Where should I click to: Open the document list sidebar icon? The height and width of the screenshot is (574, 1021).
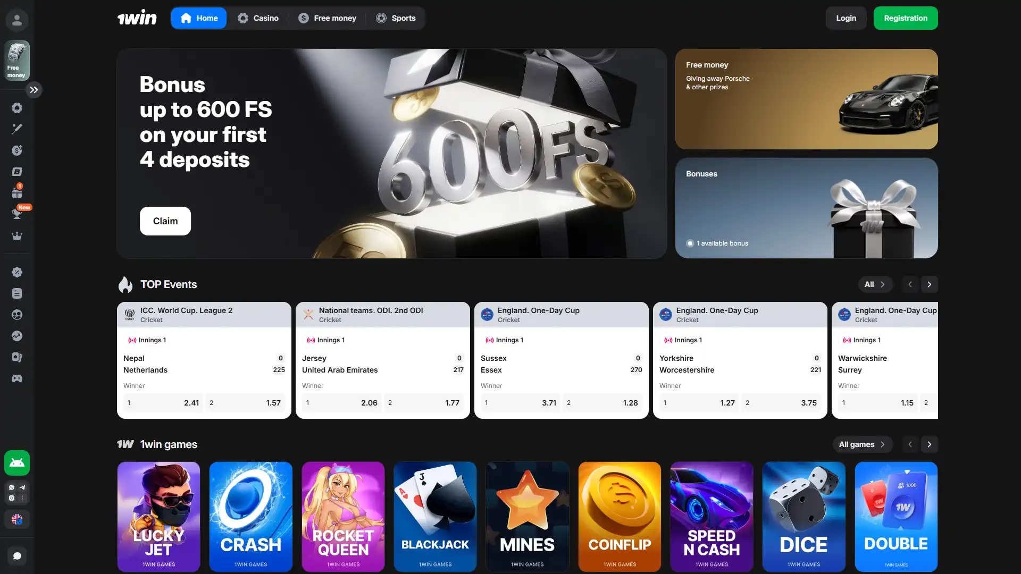(17, 293)
